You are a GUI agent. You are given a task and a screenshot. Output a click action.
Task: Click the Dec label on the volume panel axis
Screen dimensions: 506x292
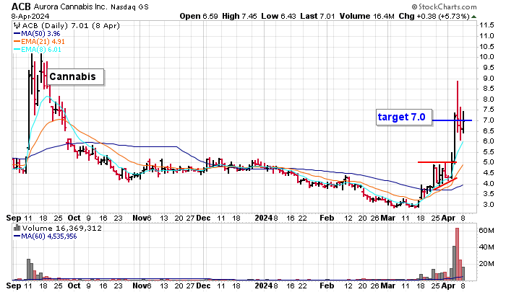click(203, 286)
